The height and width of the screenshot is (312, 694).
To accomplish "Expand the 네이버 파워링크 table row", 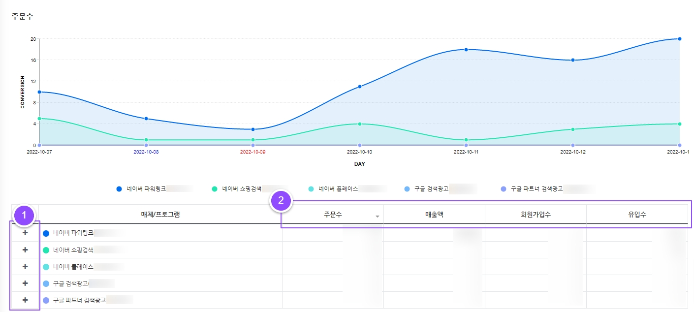I will 25,233.
